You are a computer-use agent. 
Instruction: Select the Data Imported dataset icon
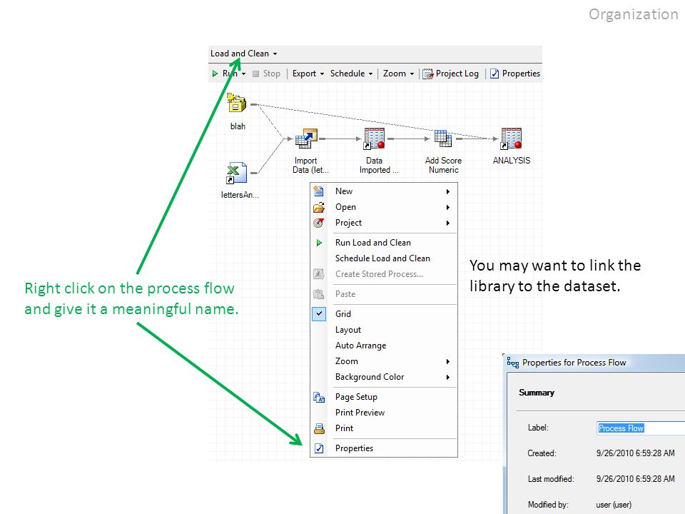click(375, 138)
